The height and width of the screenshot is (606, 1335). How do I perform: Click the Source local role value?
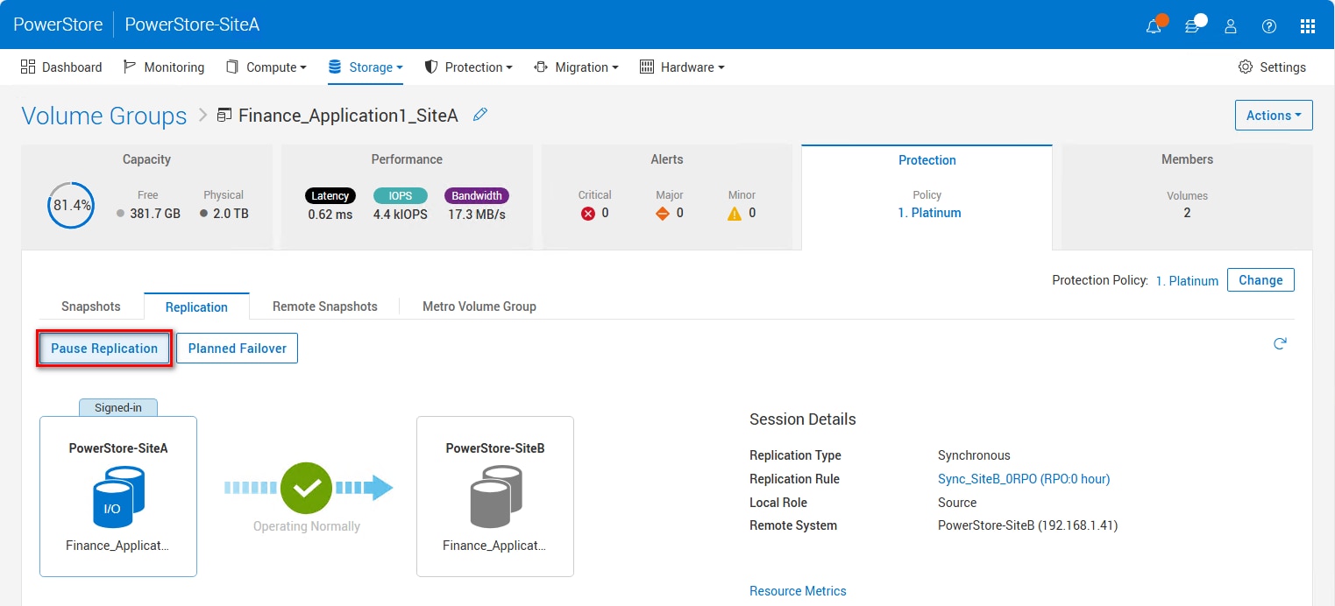click(x=957, y=503)
